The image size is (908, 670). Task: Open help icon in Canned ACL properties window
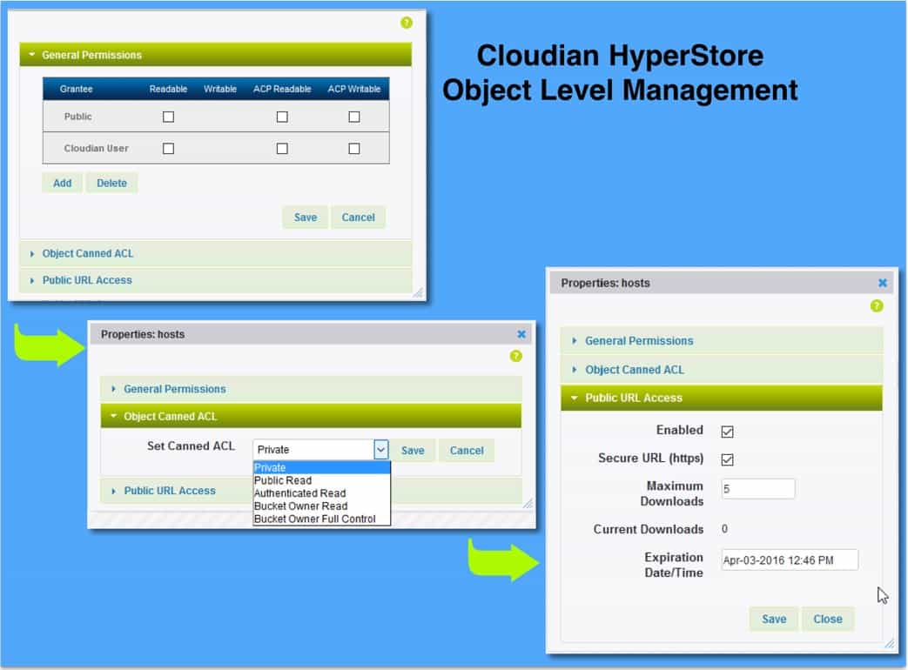pos(516,356)
